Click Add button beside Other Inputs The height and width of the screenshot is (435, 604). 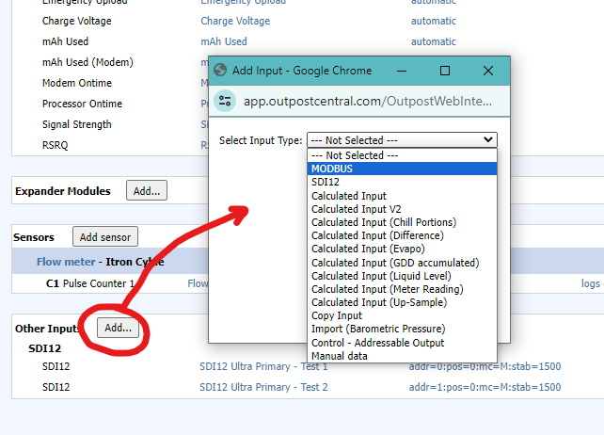pyautogui.click(x=118, y=328)
